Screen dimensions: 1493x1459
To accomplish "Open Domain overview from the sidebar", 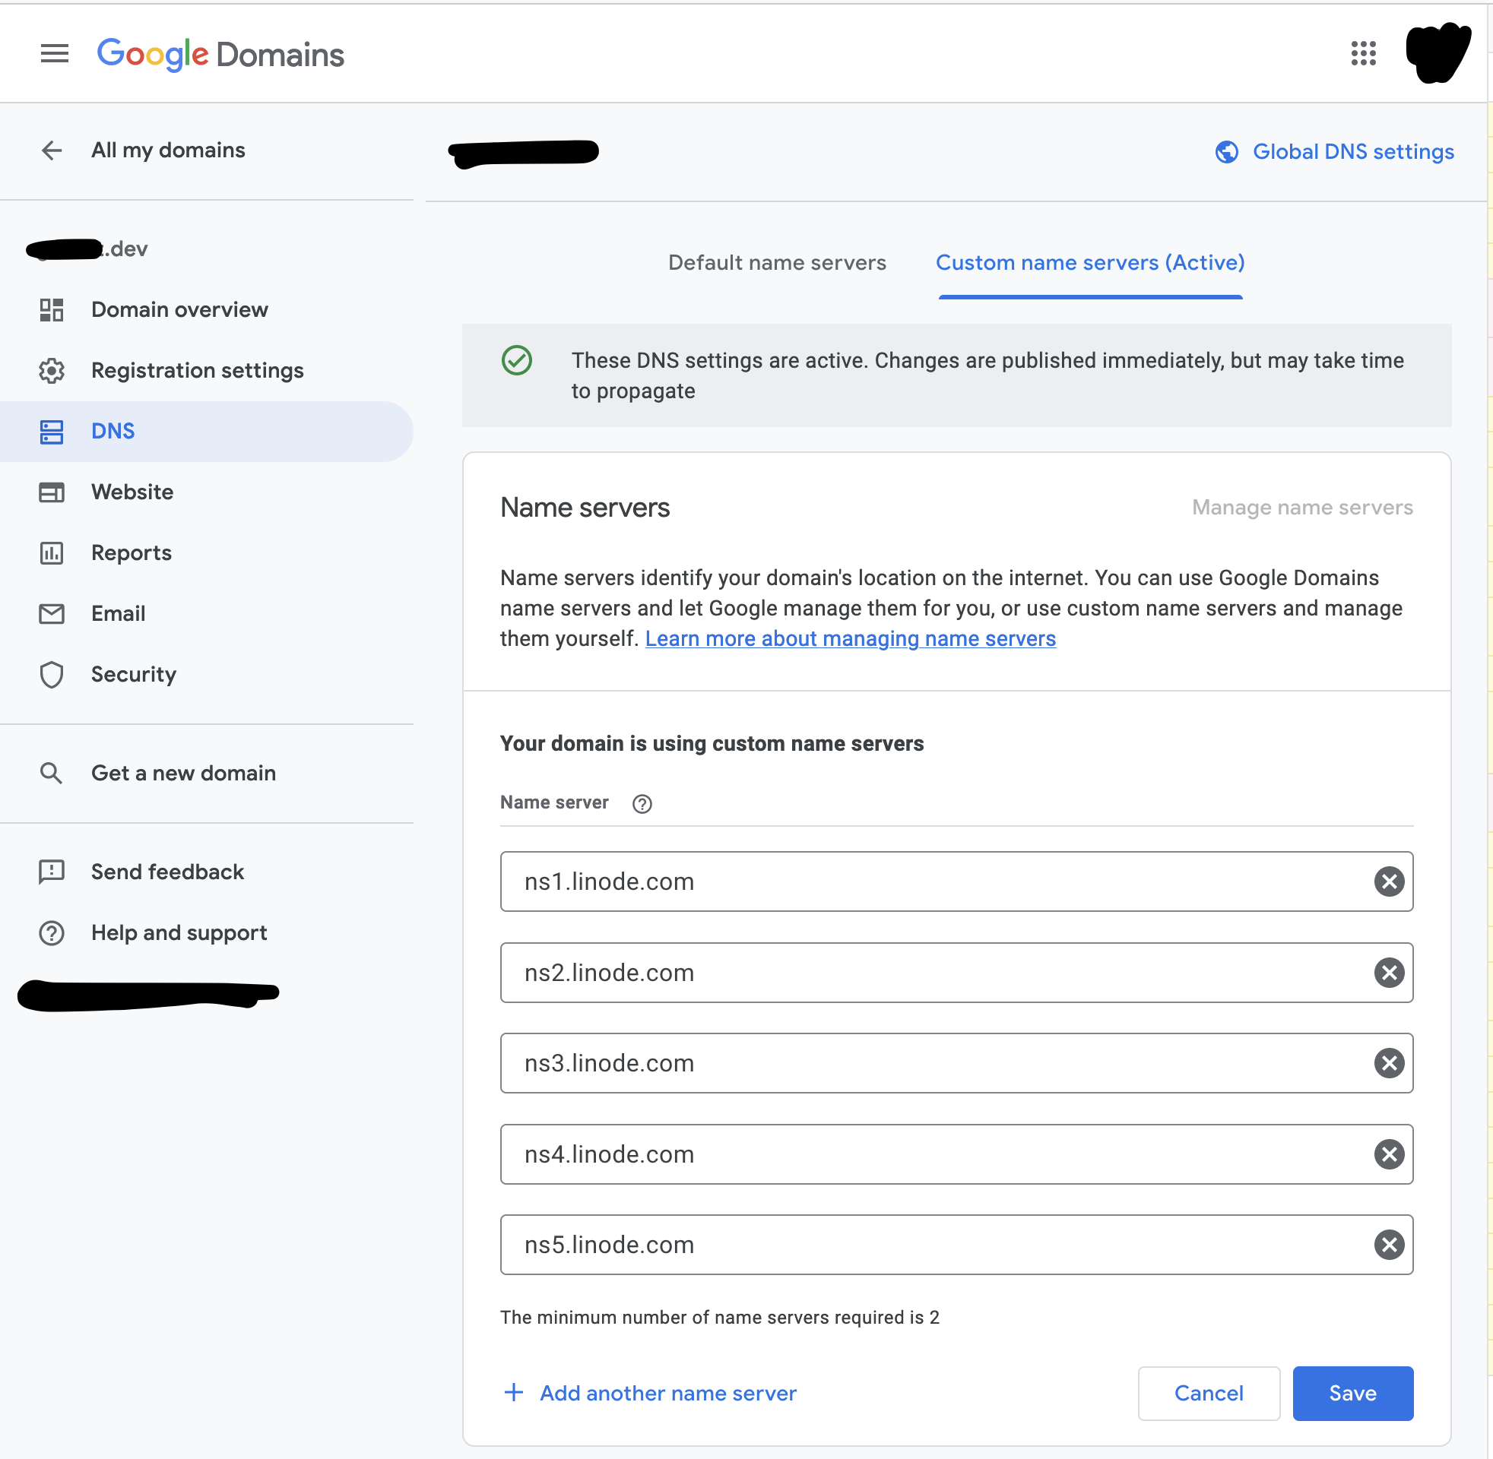I will pyautogui.click(x=179, y=309).
